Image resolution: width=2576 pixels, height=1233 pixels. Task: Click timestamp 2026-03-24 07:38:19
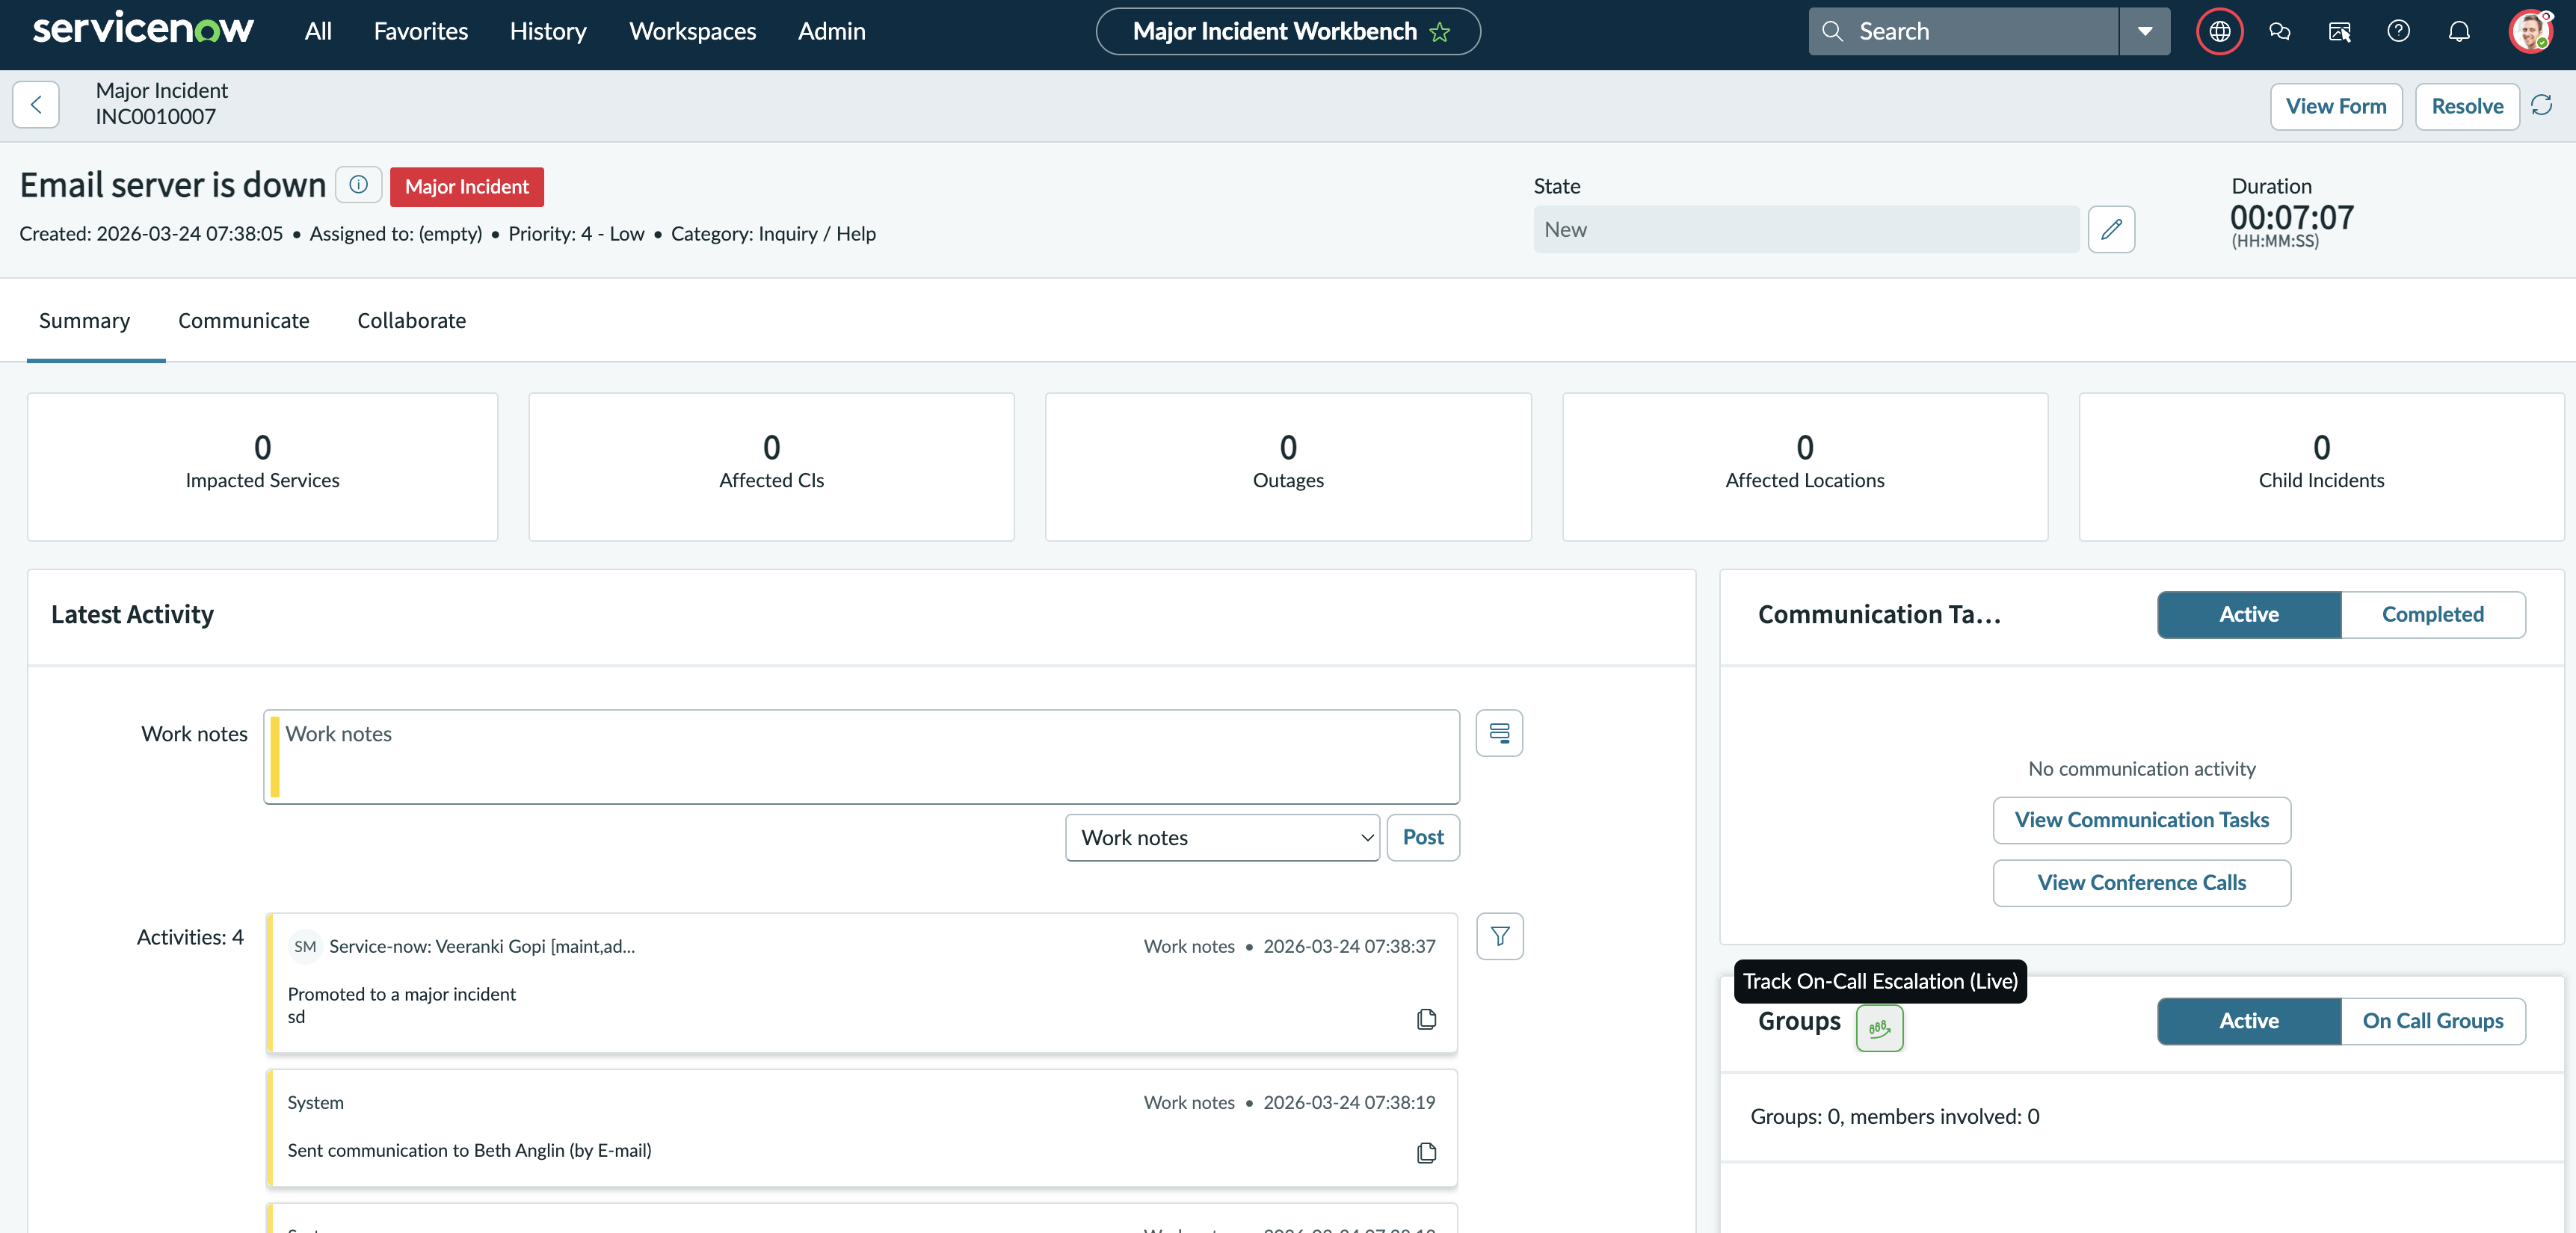[1348, 1102]
